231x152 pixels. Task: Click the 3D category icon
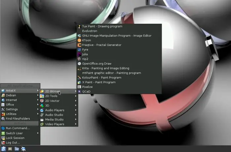tap(42, 105)
